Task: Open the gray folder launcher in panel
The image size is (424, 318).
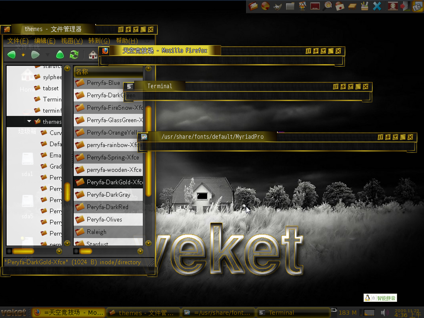Action: (x=290, y=6)
